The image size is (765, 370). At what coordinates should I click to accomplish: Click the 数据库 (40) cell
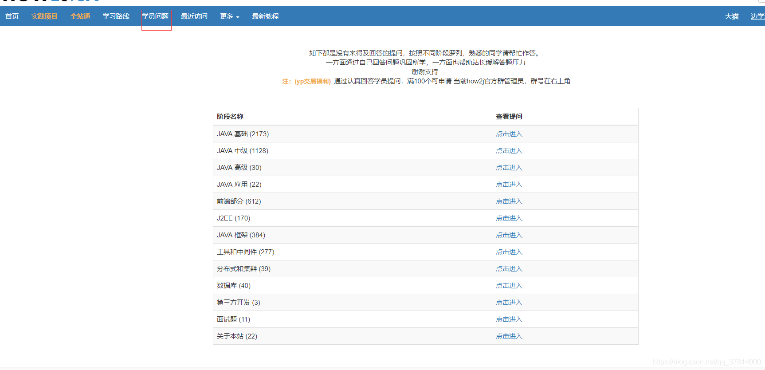pyautogui.click(x=353, y=286)
